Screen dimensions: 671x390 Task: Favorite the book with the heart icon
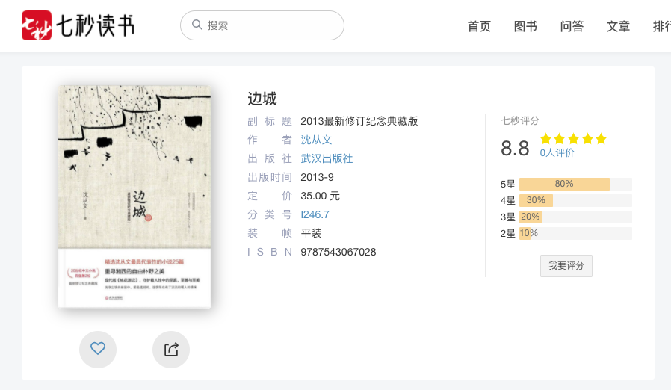98,350
